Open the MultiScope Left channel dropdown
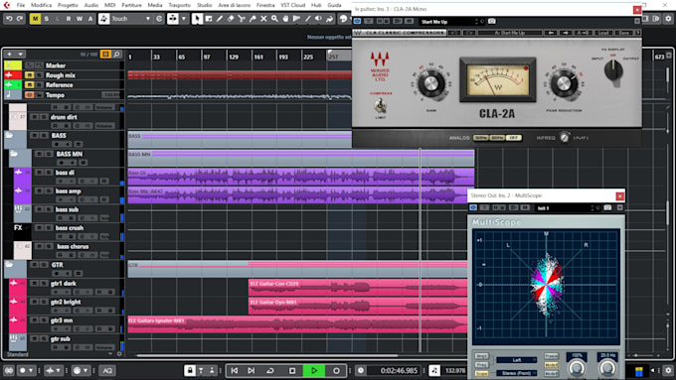 517,360
